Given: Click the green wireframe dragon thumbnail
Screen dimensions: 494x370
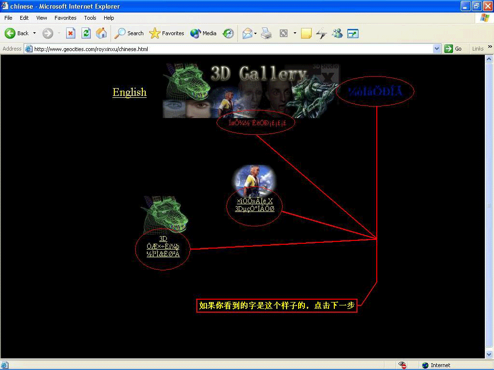Looking at the screenshot, I should tap(164, 214).
